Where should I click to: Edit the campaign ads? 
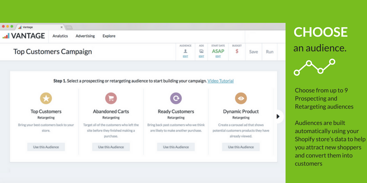[x=201, y=57]
